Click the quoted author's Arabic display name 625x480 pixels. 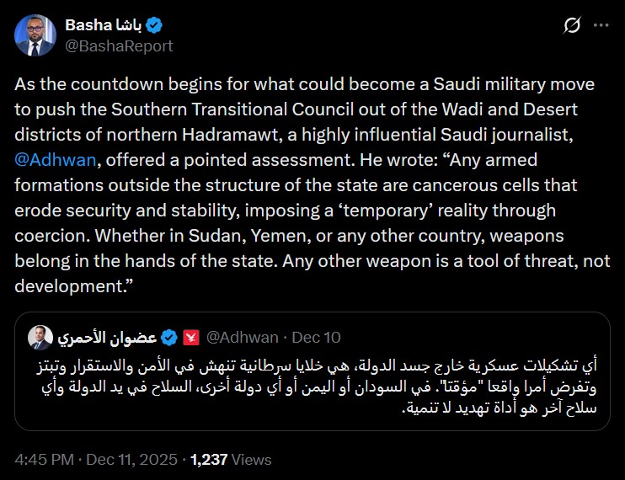107,339
